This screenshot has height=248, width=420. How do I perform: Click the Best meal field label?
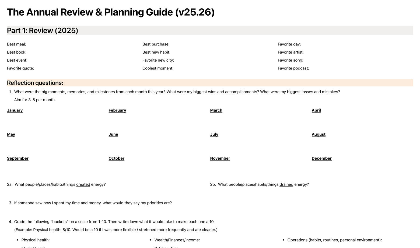click(16, 44)
